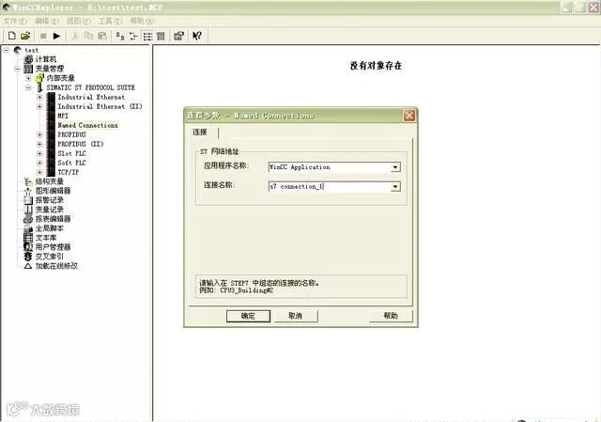Open the 全局脚本 global script icon
The image size is (601, 422).
point(28,228)
